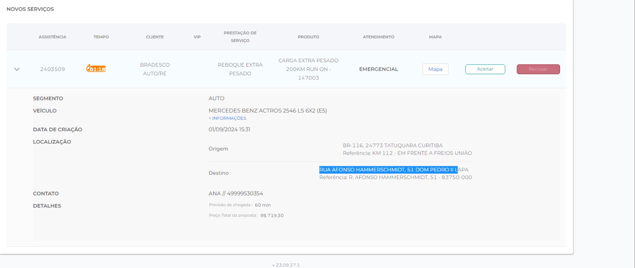Click the version number v 23.09.27.1
Image resolution: width=635 pixels, height=268 pixels.
(286, 265)
